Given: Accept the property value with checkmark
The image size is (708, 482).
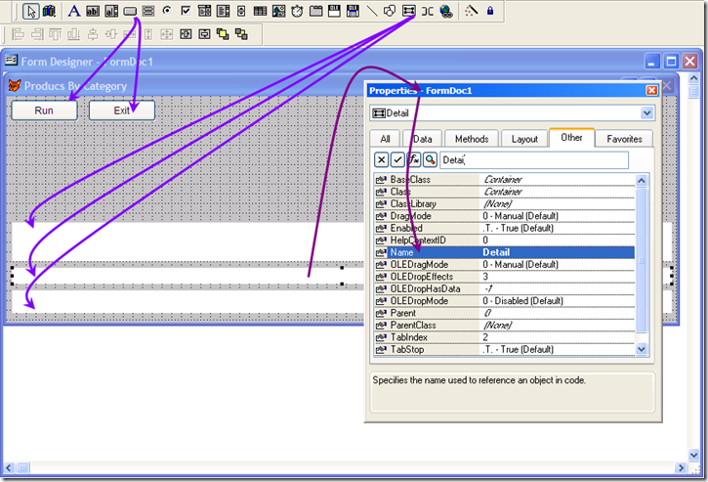Looking at the screenshot, I should [397, 159].
